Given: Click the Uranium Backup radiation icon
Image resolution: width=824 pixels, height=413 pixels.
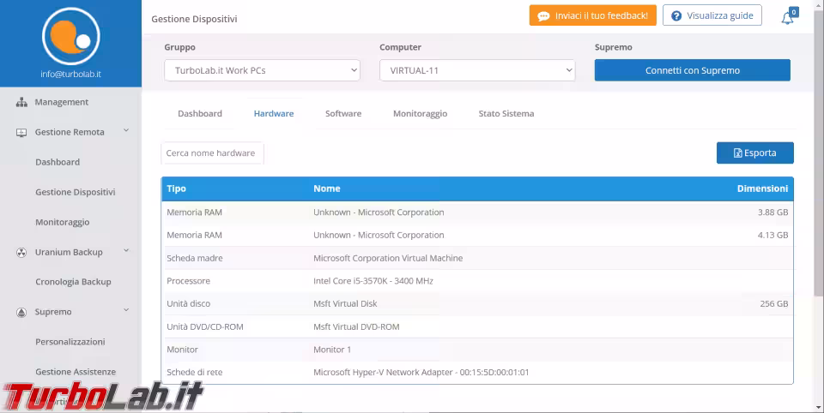Looking at the screenshot, I should point(21,253).
